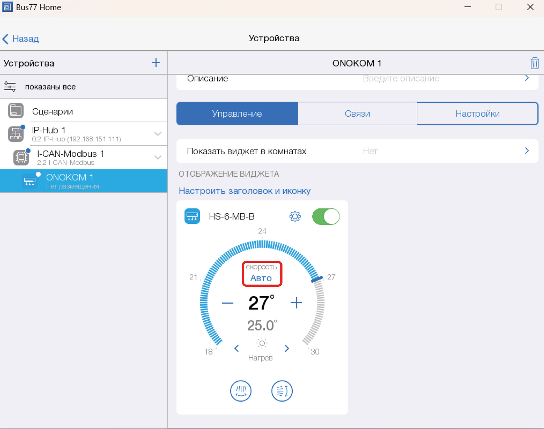Open 'Показать виджет в комнатах' option

click(x=357, y=151)
